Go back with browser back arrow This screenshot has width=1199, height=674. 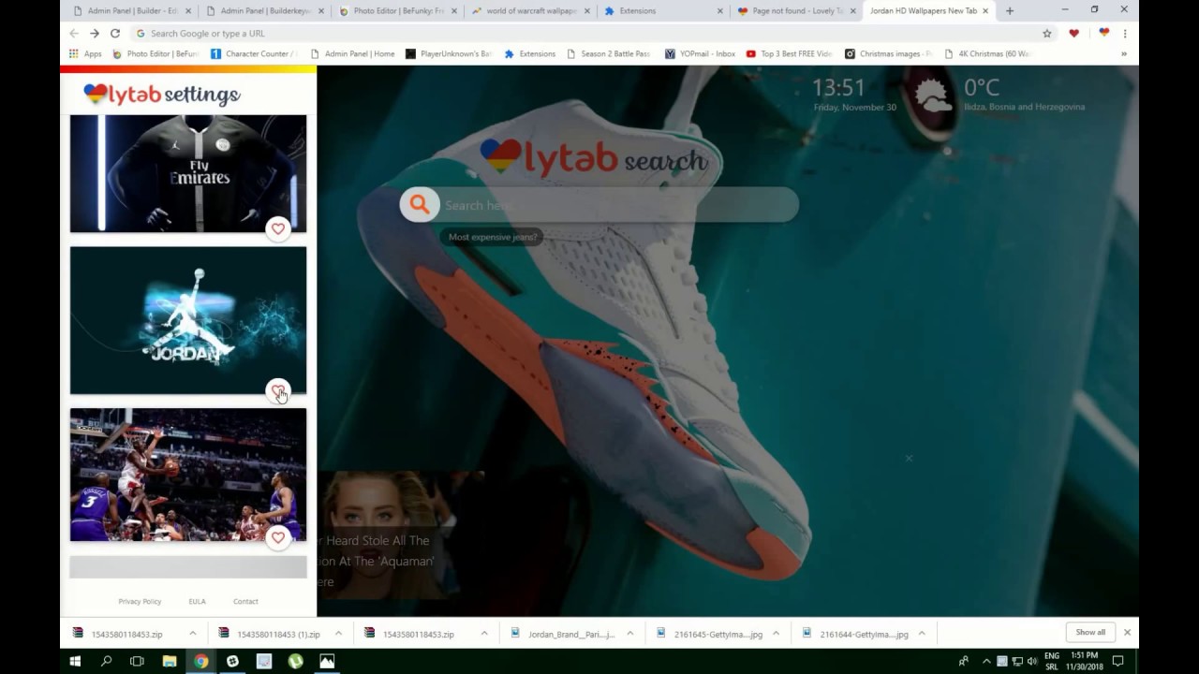(x=74, y=33)
